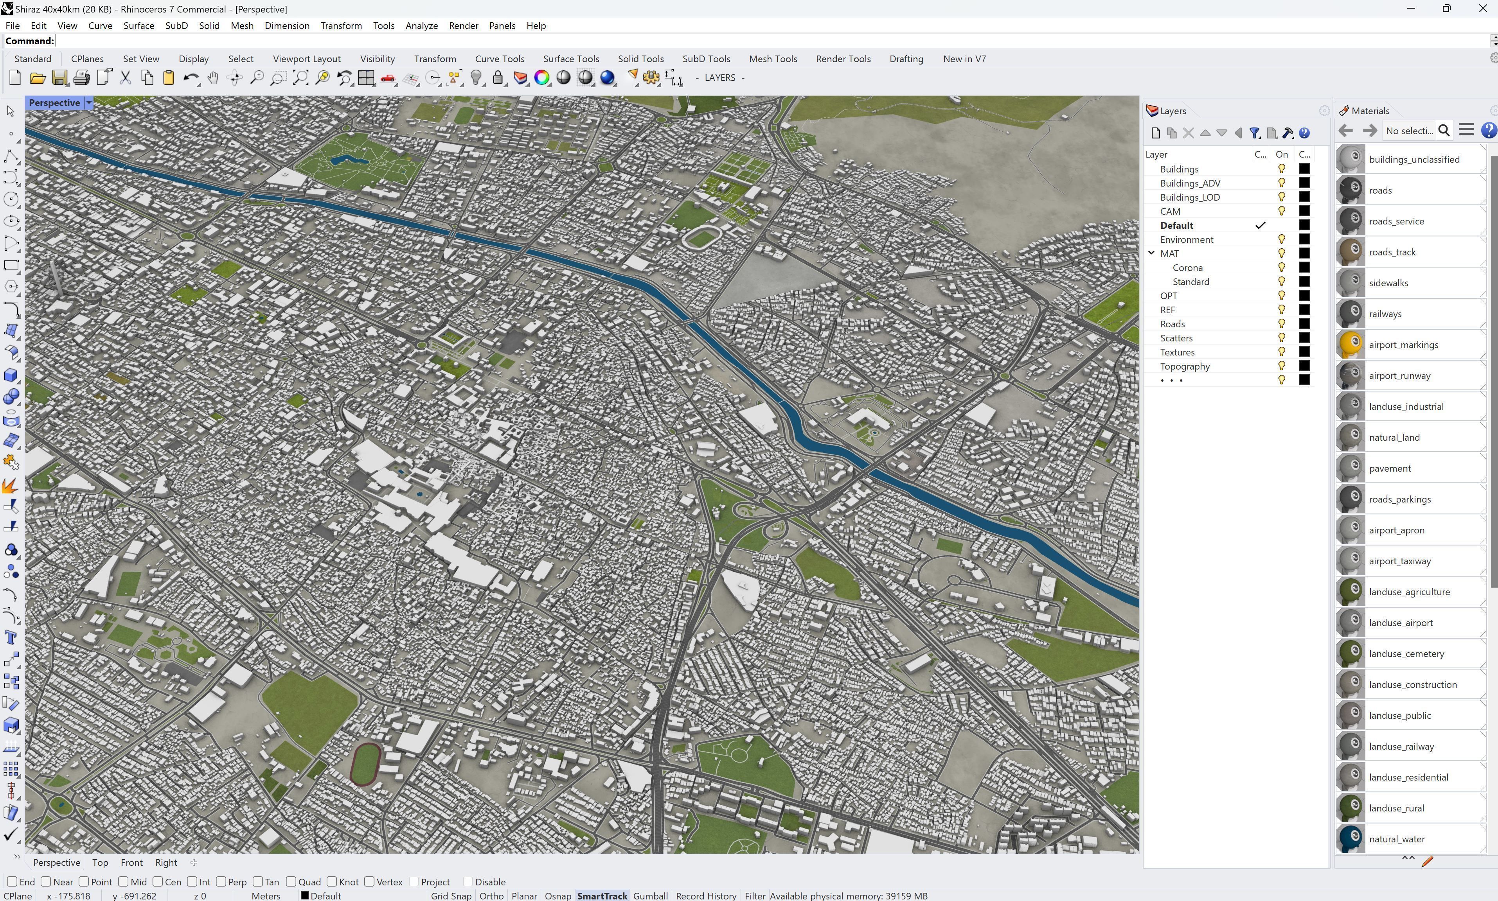This screenshot has width=1498, height=901.
Task: Click the Zoom Extents icon
Action: tap(300, 78)
